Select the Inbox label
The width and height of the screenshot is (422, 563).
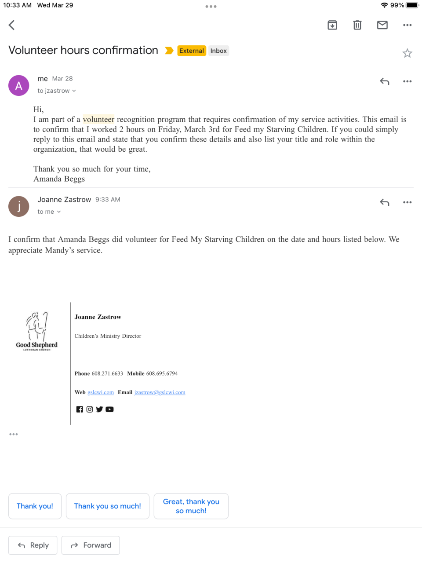[218, 51]
